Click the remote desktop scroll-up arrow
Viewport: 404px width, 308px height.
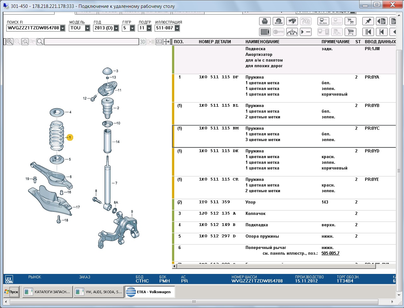(x=399, y=15)
